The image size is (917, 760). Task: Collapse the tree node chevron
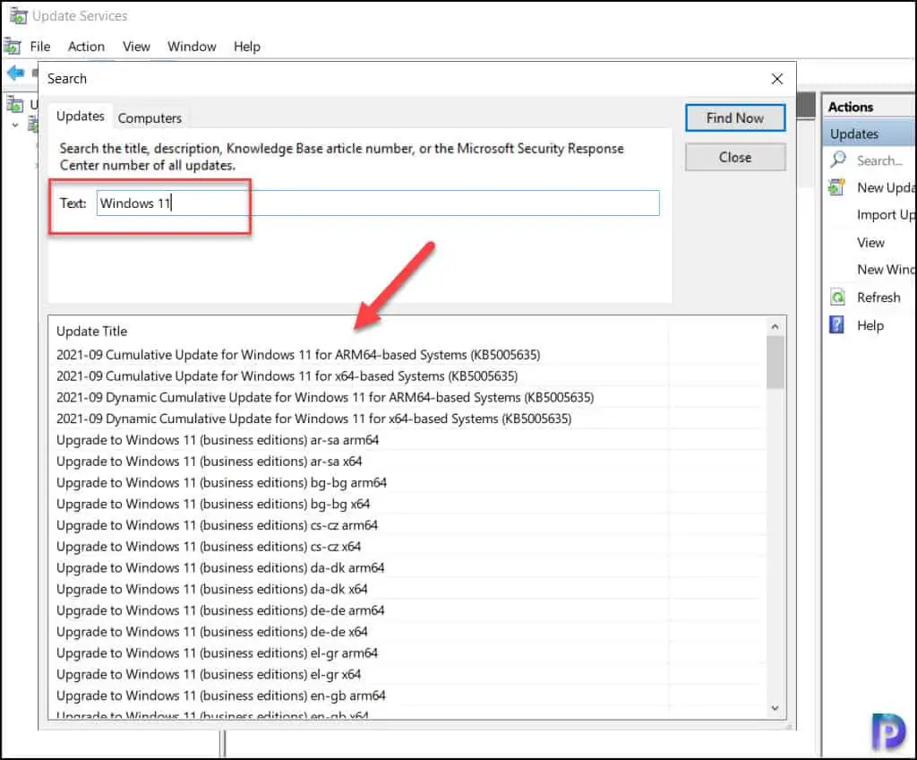tap(15, 125)
